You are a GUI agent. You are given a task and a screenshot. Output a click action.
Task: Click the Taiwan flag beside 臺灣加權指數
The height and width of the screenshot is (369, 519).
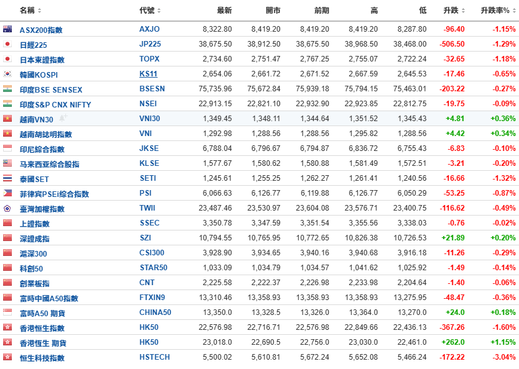click(7, 208)
